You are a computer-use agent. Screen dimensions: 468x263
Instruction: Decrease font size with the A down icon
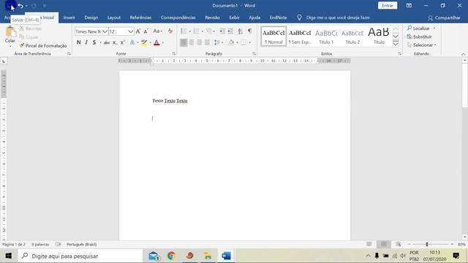pos(146,31)
